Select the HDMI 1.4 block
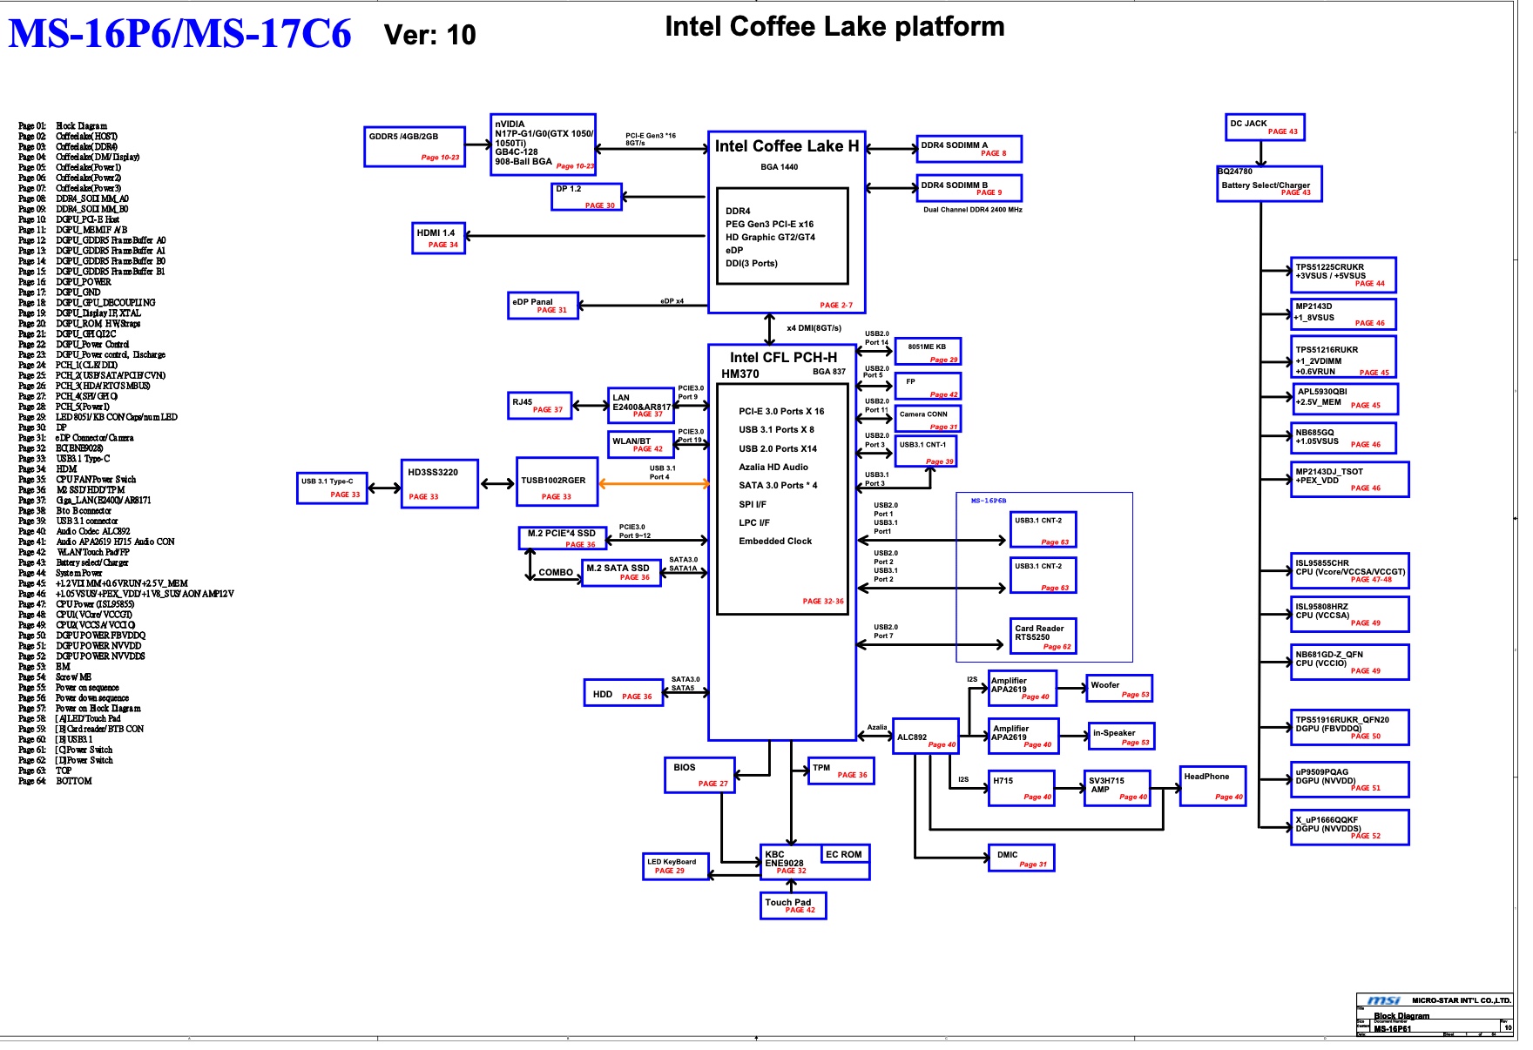Viewport: 1533px width, 1050px height. pyautogui.click(x=439, y=239)
